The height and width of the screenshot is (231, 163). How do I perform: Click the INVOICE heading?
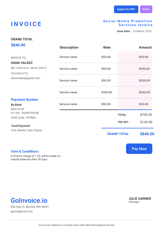click(x=26, y=24)
